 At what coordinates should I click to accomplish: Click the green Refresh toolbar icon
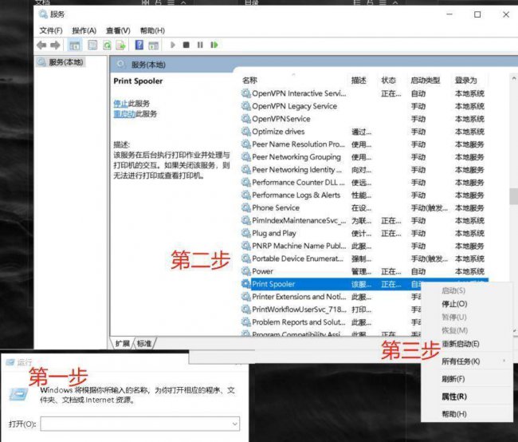pos(107,45)
